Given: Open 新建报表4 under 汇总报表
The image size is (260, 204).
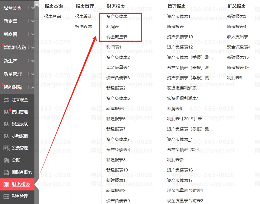Looking at the screenshot, I should pyautogui.click(x=237, y=27).
